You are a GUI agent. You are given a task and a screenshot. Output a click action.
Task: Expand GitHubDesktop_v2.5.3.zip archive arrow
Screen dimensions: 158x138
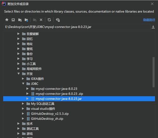pos(23,113)
